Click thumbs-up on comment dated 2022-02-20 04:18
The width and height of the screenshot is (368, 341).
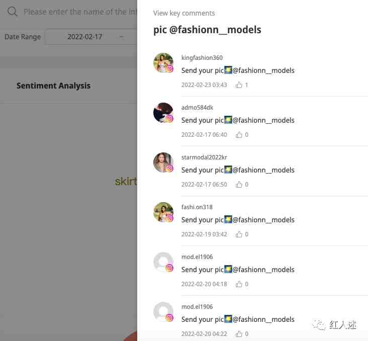[x=239, y=284]
